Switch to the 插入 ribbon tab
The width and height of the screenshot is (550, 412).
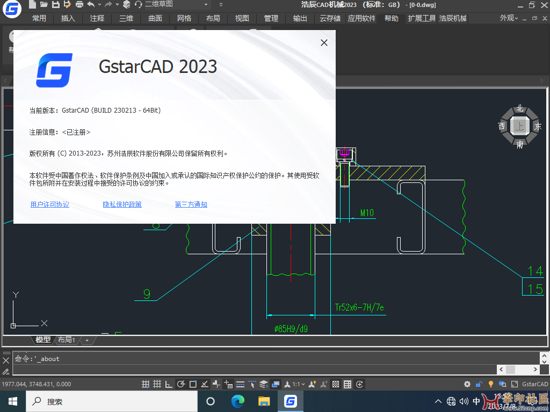[68, 18]
